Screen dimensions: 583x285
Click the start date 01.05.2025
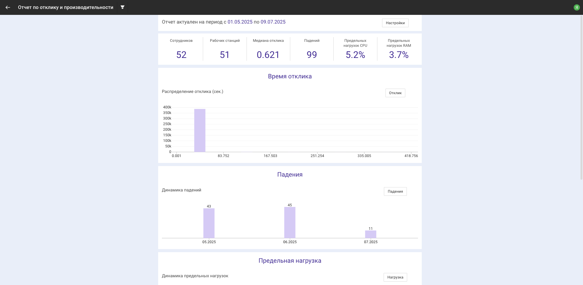(x=240, y=22)
